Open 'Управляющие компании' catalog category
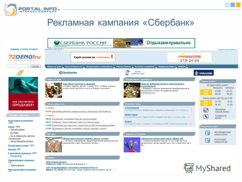This screenshot has width=242, height=182. 21,160
